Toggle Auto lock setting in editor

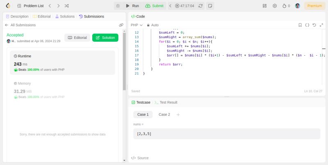(153, 25)
